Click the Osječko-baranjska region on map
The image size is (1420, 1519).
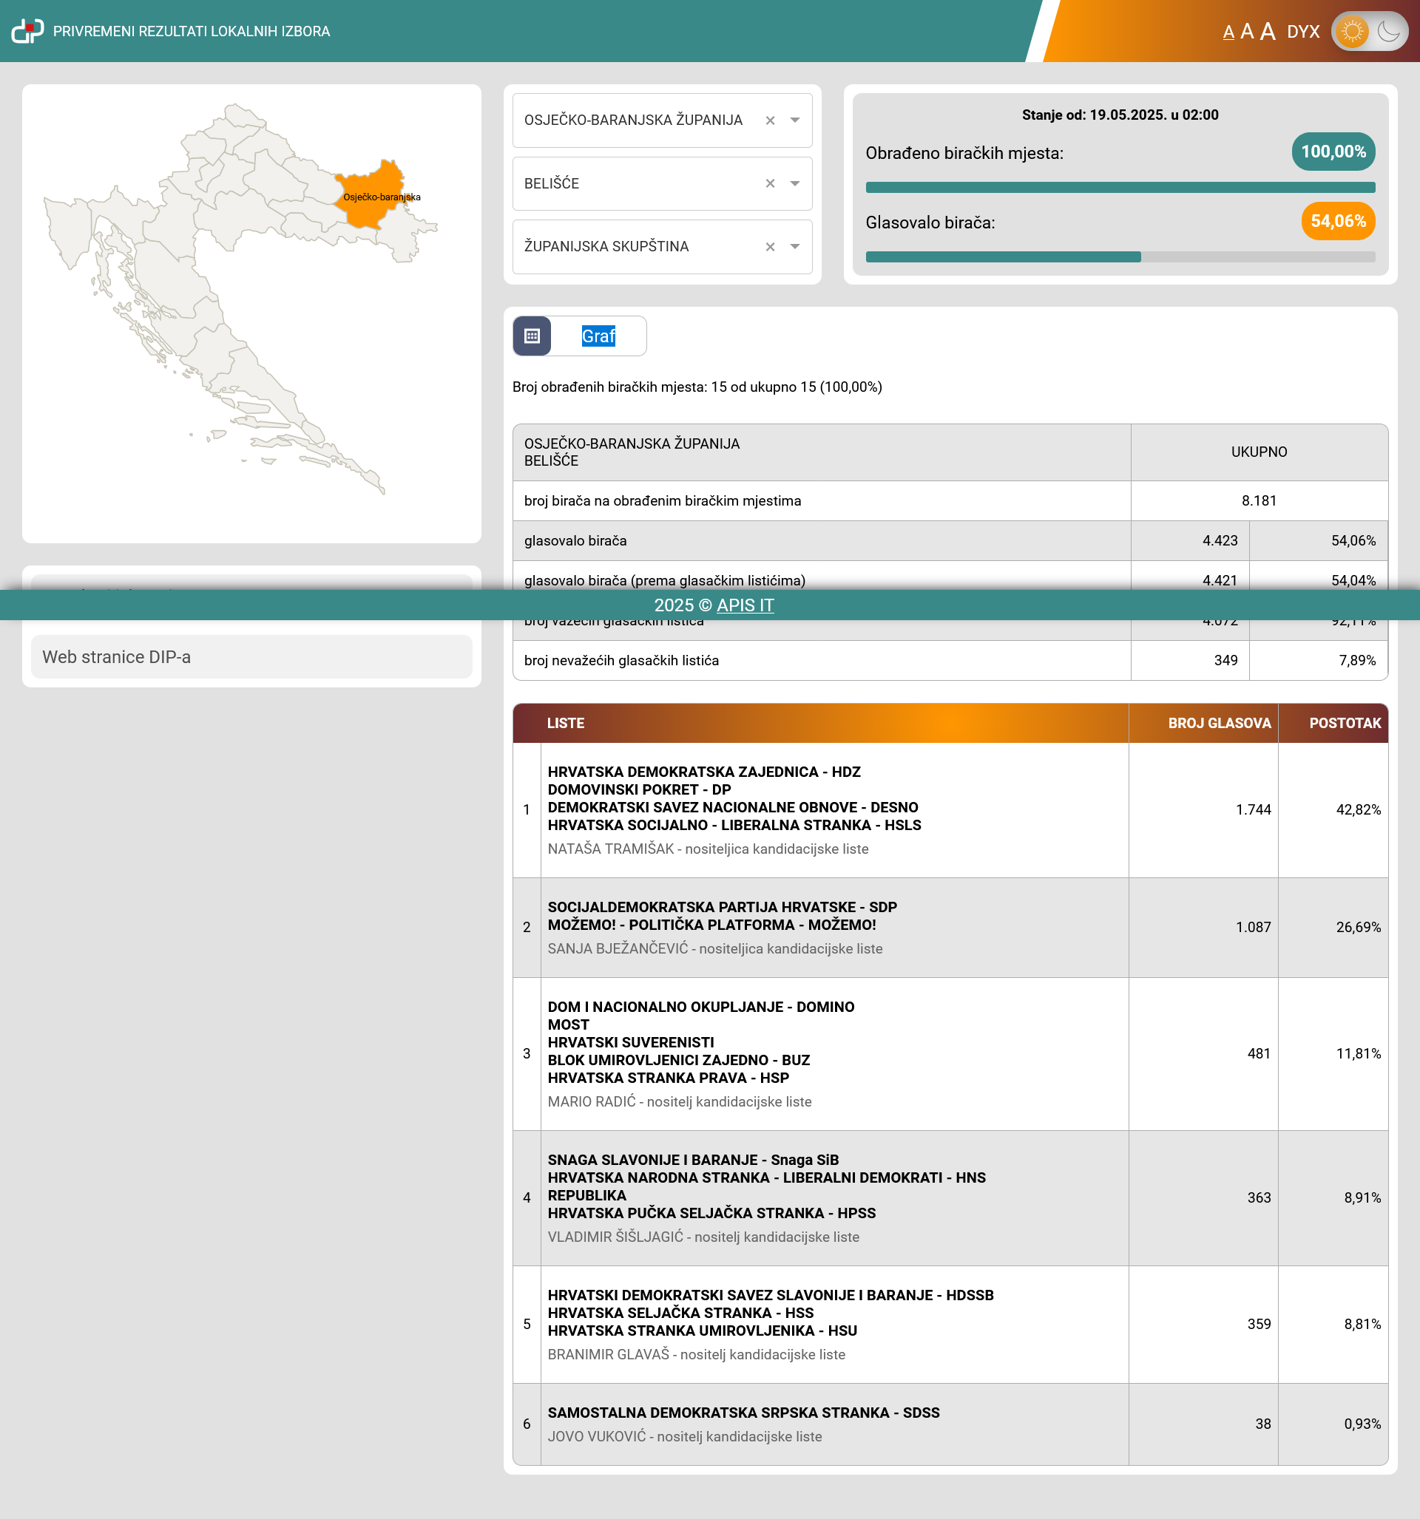[369, 210]
